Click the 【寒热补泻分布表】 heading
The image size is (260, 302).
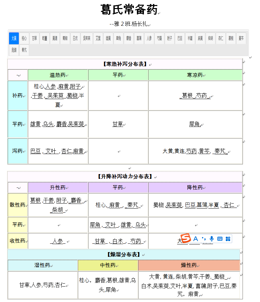125,64
